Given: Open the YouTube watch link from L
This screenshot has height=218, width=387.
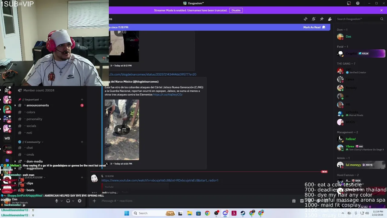Looking at the screenshot, I should [x=160, y=180].
